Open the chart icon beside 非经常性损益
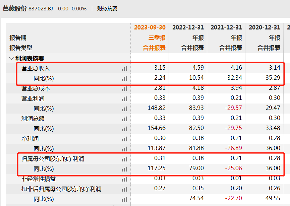 tap(124, 179)
